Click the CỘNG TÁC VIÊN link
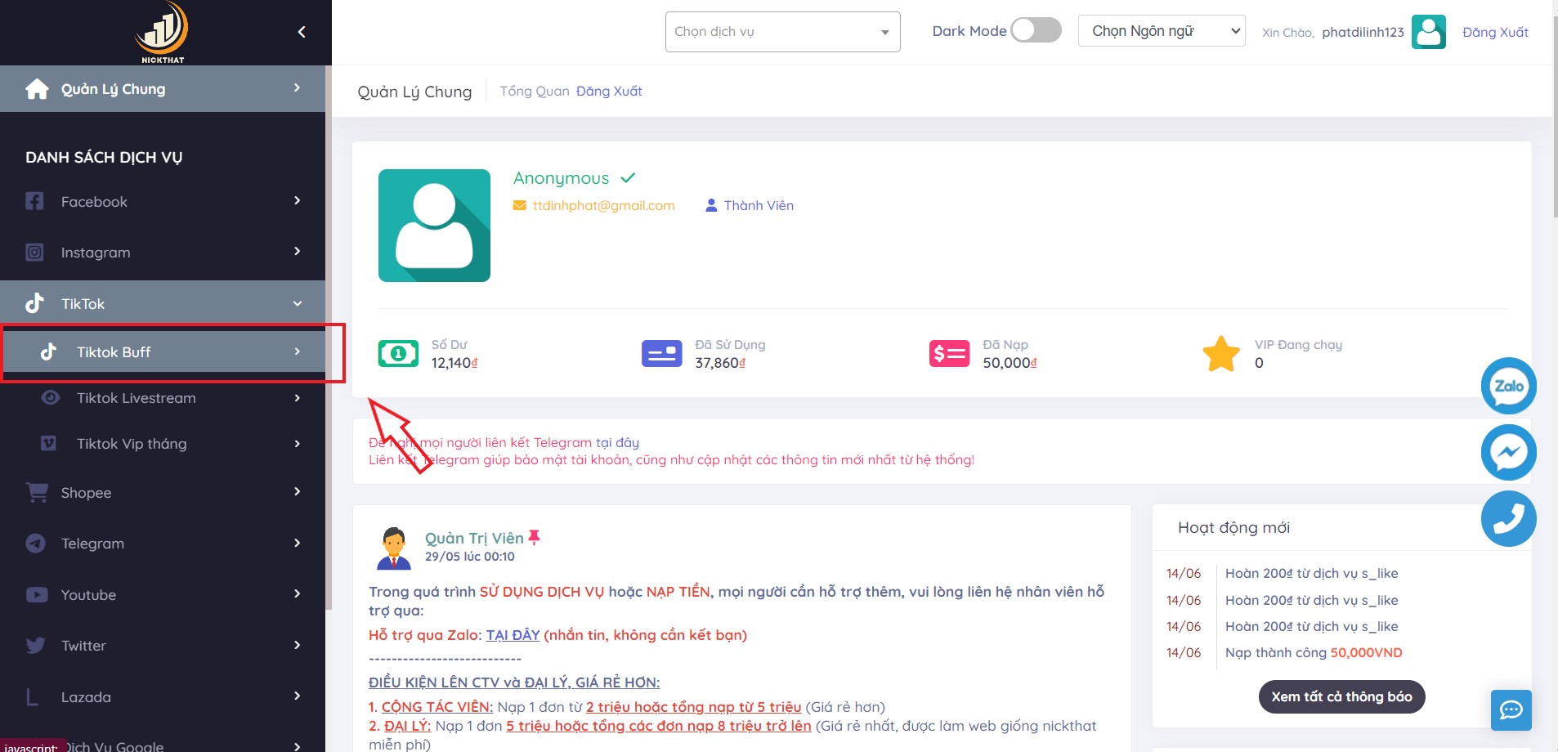Screen dimensions: 1558x752 coord(437,707)
